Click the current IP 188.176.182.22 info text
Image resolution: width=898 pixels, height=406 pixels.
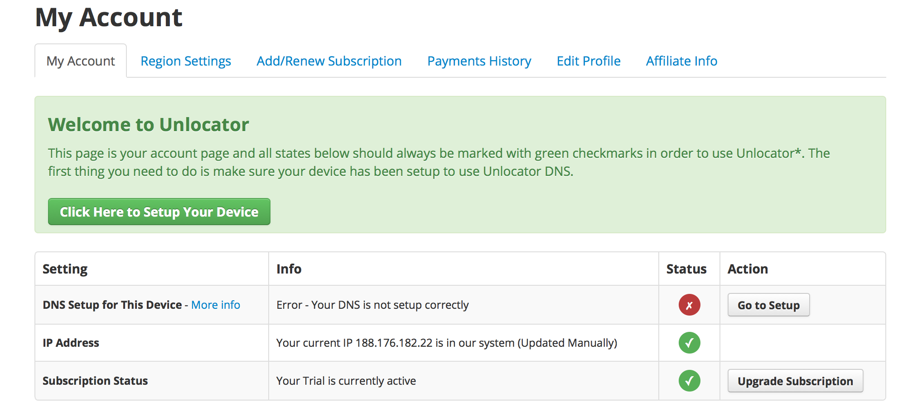pyautogui.click(x=447, y=343)
